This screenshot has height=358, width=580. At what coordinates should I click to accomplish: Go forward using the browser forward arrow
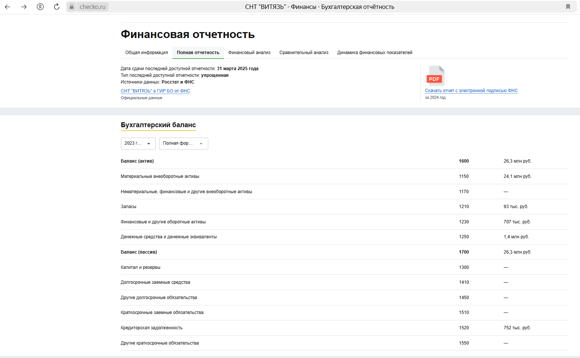[x=24, y=7]
